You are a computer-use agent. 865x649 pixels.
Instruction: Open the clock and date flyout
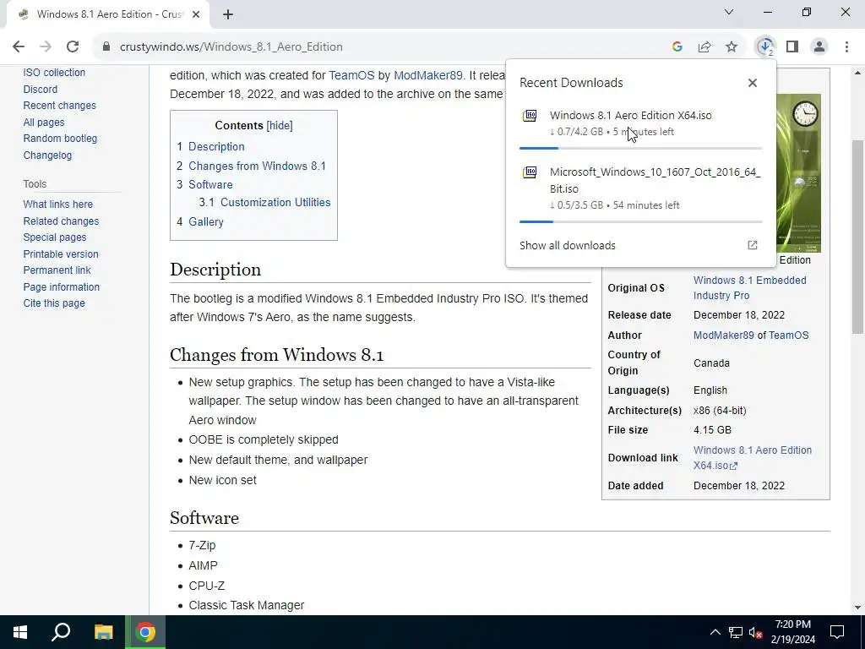coord(792,632)
